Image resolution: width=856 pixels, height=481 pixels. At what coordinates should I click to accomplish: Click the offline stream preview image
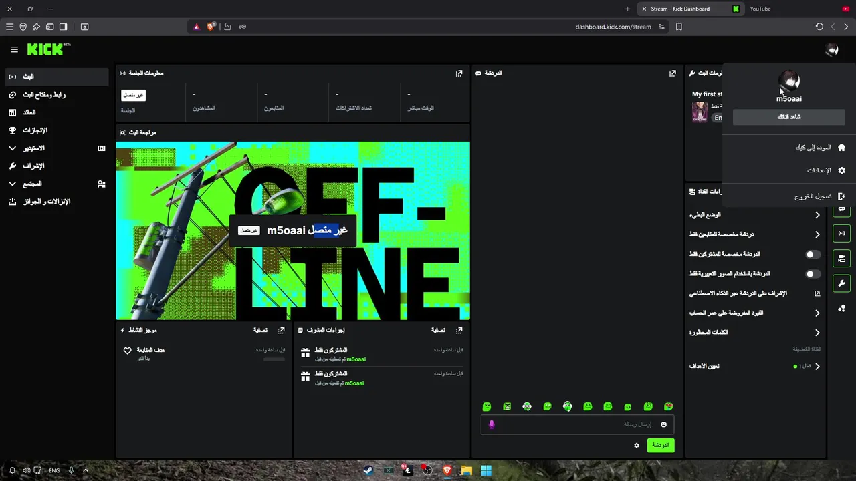click(293, 230)
